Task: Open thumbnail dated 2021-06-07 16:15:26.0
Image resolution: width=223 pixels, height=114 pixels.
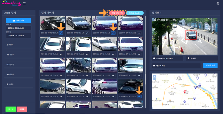Action: [x=52, y=65]
